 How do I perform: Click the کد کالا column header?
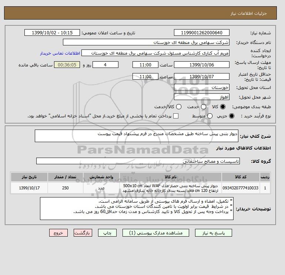[x=241, y=177]
